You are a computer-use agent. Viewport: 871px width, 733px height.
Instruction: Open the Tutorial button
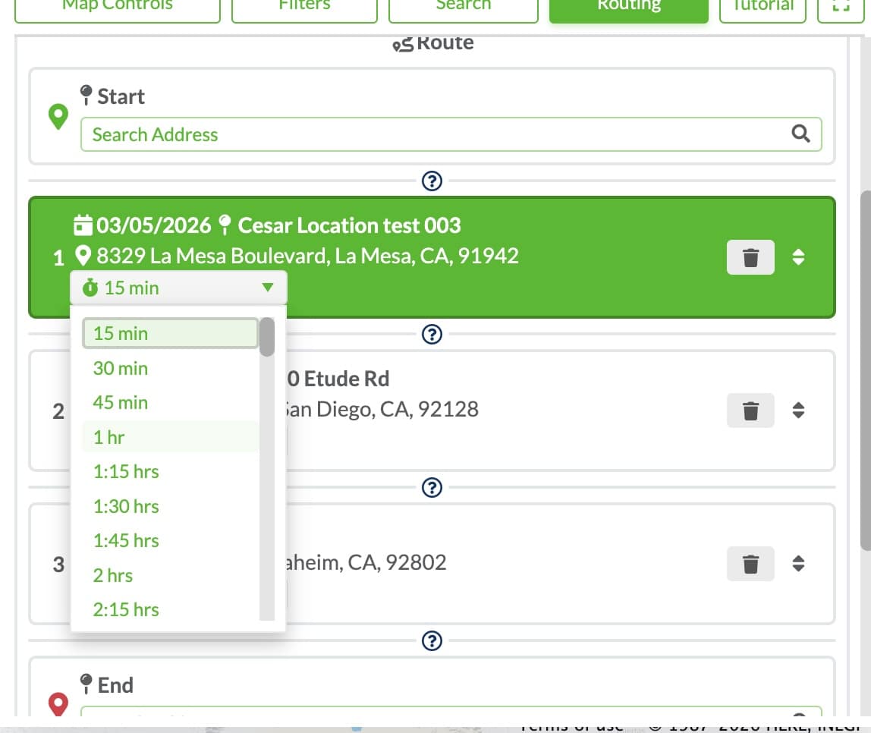(763, 7)
